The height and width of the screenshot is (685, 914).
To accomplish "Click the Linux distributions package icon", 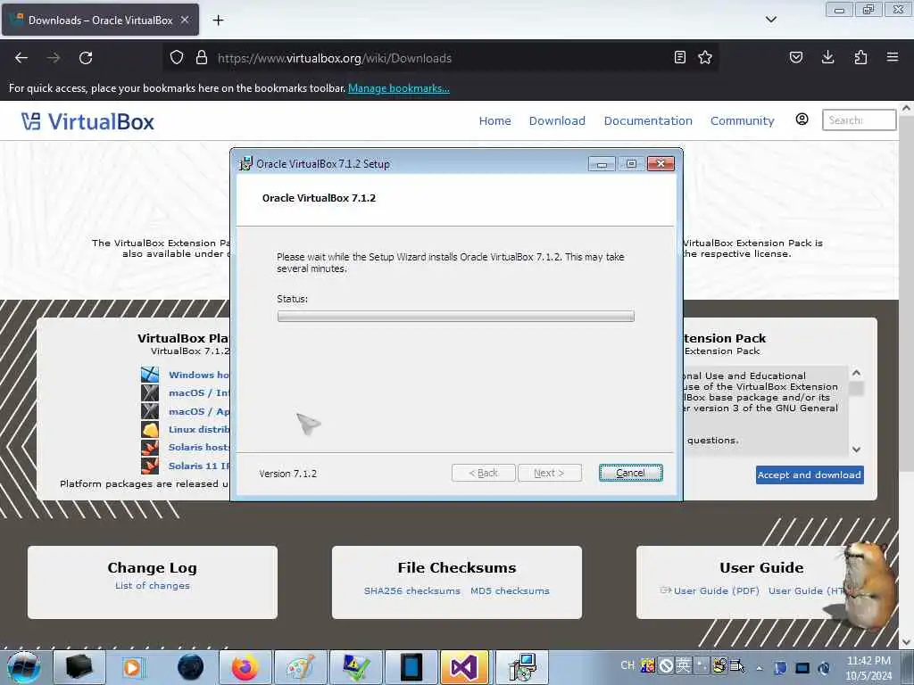I will pos(150,429).
